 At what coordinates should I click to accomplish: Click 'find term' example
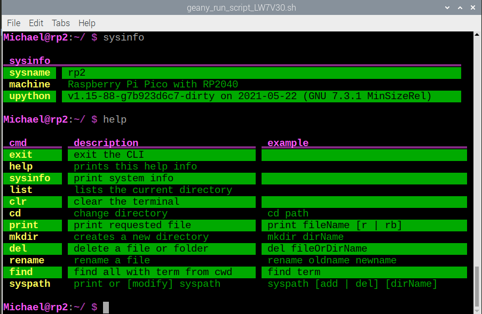(294, 272)
